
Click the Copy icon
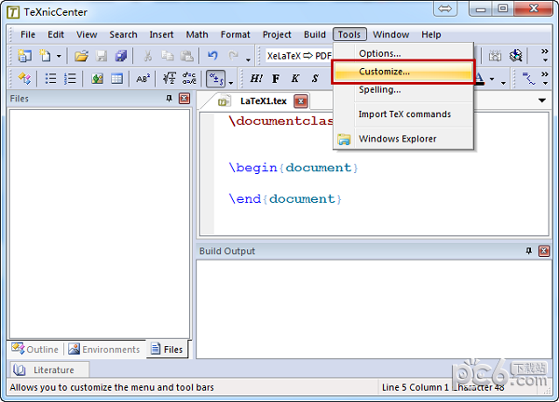coord(167,56)
